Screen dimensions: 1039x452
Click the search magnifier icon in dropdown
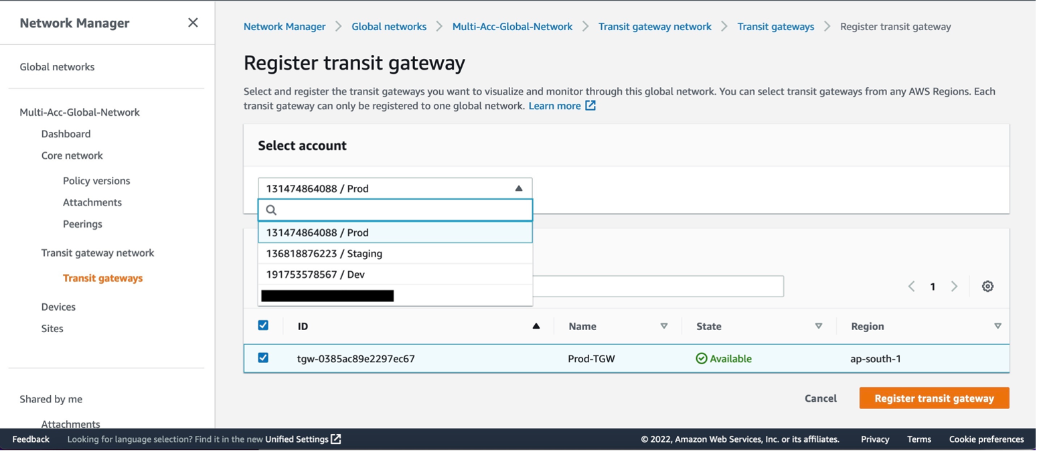click(272, 210)
